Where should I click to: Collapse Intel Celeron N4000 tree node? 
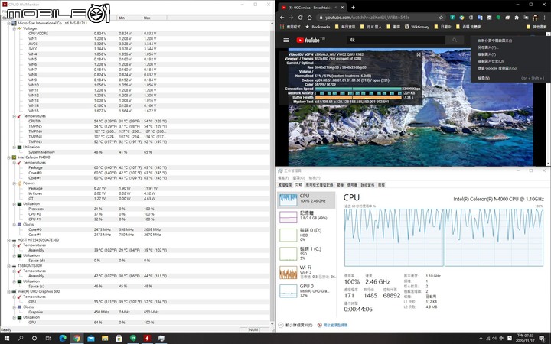pyautogui.click(x=8, y=157)
